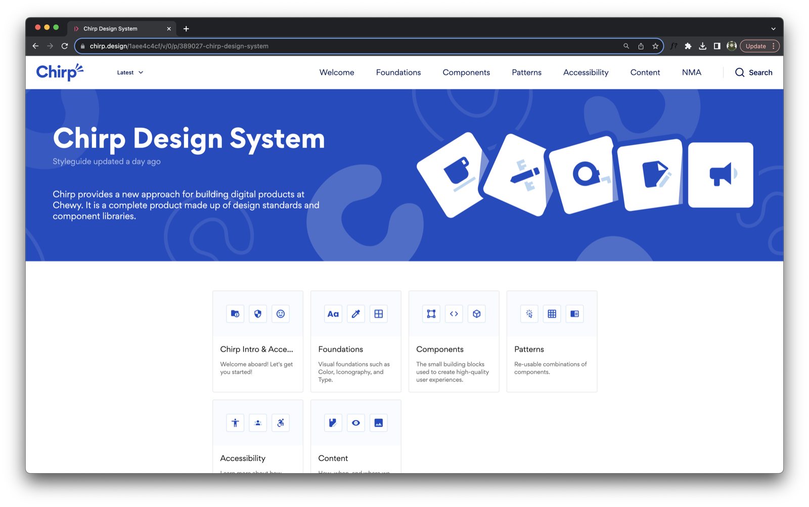Click the user profile icon in Accessibility card

(258, 423)
